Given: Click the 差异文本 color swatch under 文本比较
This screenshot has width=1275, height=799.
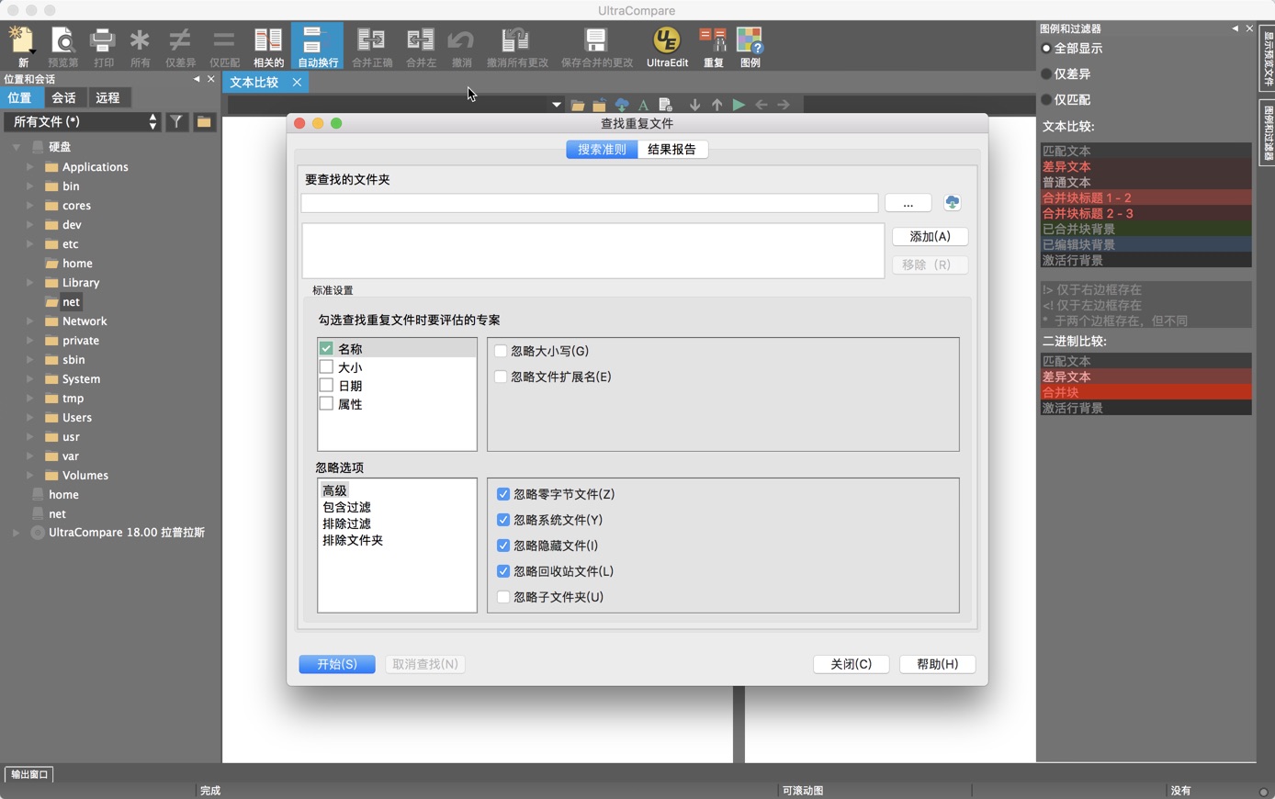Looking at the screenshot, I should click(x=1146, y=166).
